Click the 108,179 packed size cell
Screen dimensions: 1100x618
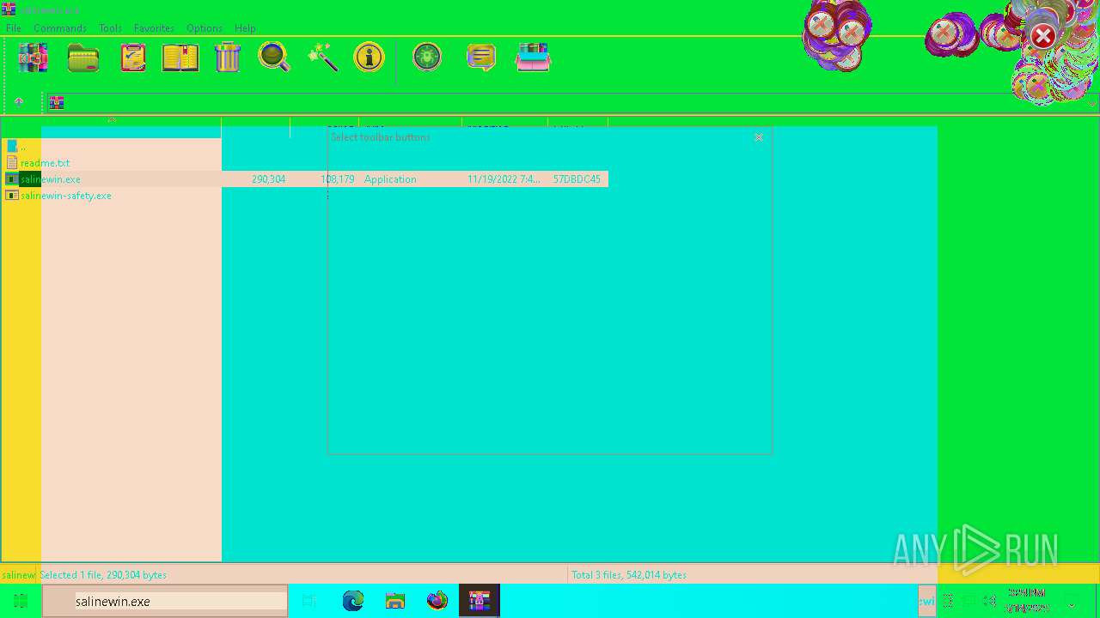337,179
